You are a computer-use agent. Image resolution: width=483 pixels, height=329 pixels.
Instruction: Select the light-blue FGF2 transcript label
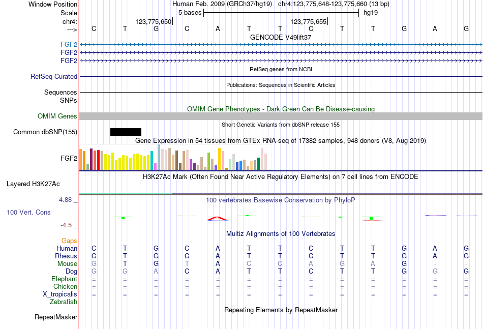coord(69,44)
